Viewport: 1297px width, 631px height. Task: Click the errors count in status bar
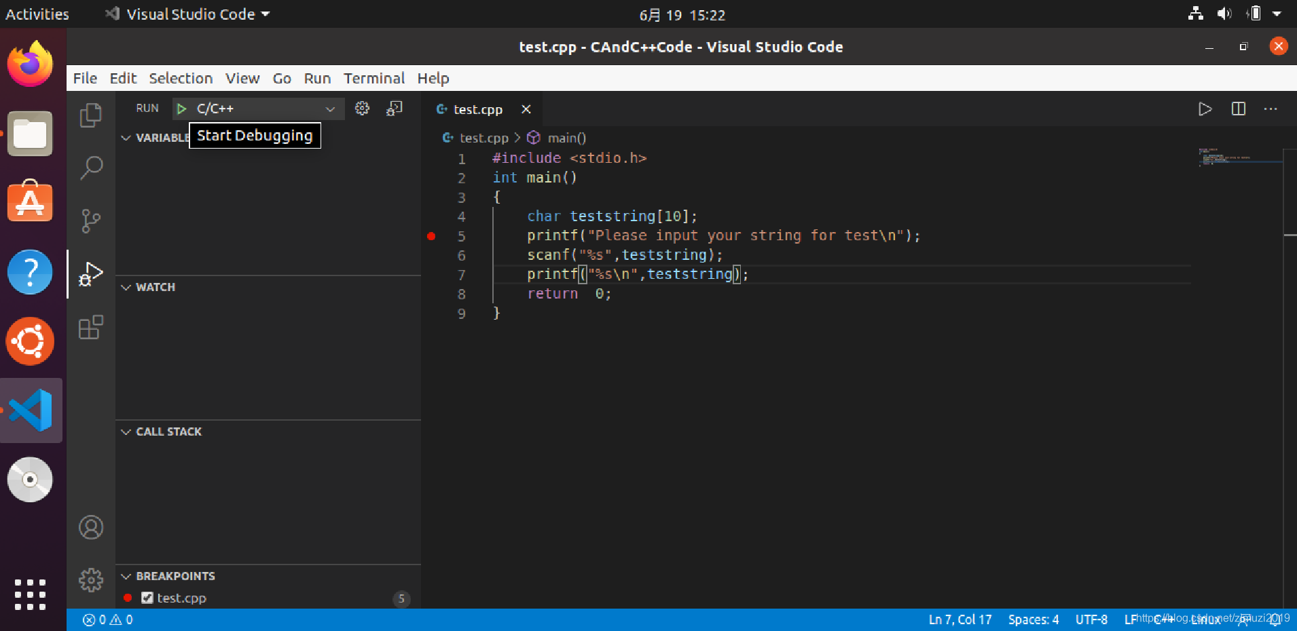click(x=94, y=619)
